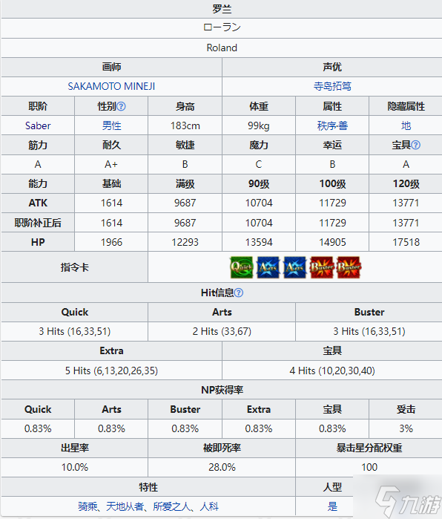Open the help icon next to 宝具 header

(x=416, y=145)
